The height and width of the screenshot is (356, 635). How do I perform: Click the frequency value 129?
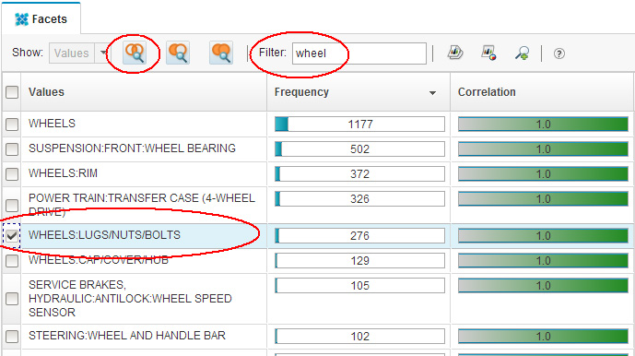[359, 260]
